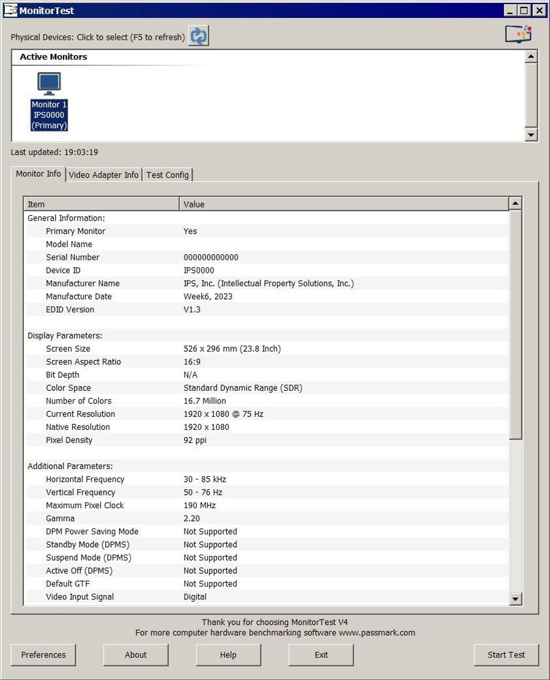The height and width of the screenshot is (680, 550).
Task: Select the Suspend Mode (DPMS) row
Action: (x=267, y=557)
